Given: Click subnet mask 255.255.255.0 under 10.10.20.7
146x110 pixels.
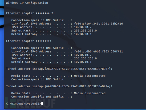Looking at the screenshot, I should pos(85,31).
